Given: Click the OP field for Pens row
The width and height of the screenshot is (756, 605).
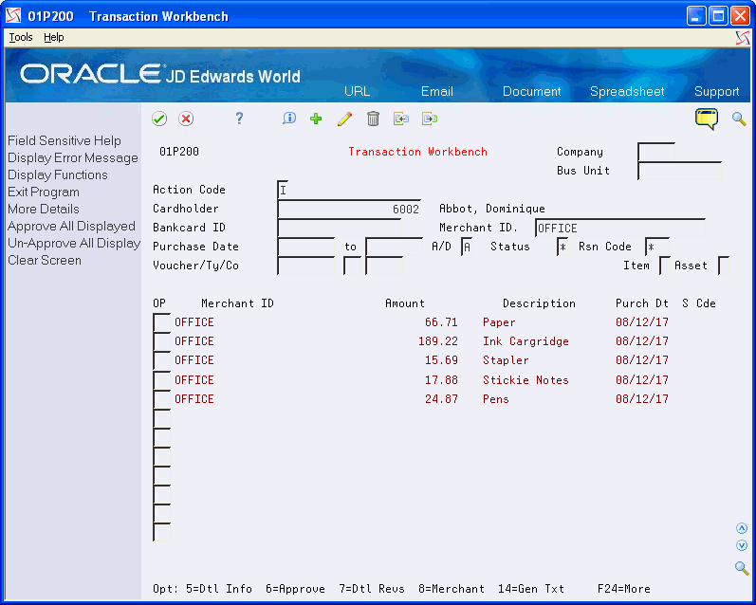Looking at the screenshot, I should pos(161,399).
